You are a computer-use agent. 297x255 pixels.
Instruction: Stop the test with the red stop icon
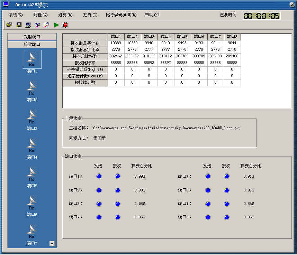point(65,25)
